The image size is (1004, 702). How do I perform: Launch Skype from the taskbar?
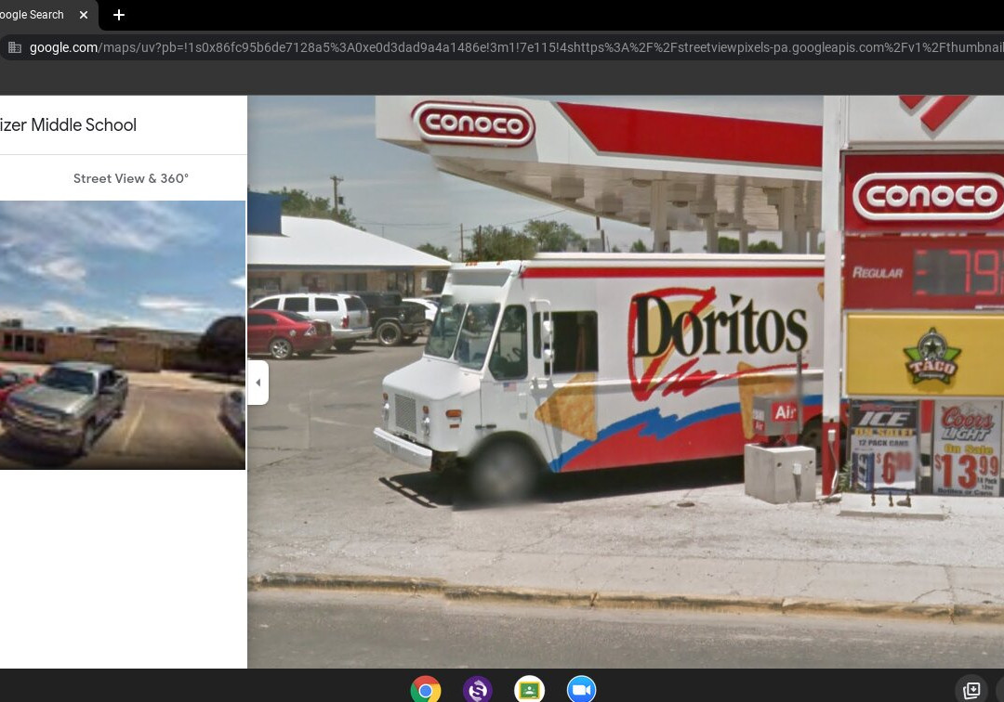click(x=477, y=690)
